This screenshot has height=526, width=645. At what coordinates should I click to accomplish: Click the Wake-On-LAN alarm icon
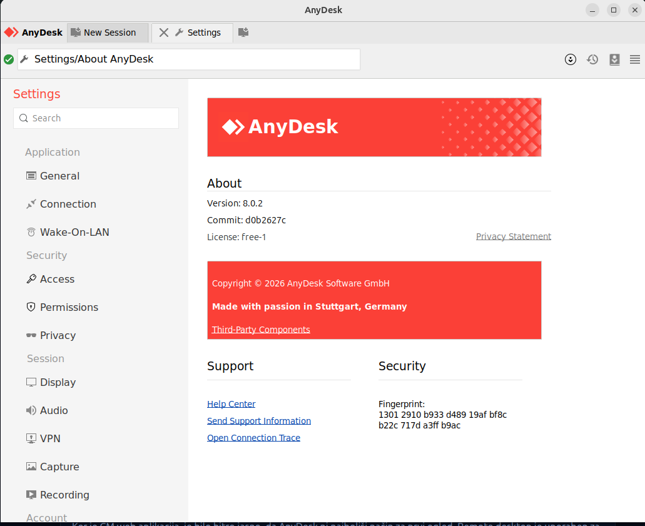tap(31, 232)
